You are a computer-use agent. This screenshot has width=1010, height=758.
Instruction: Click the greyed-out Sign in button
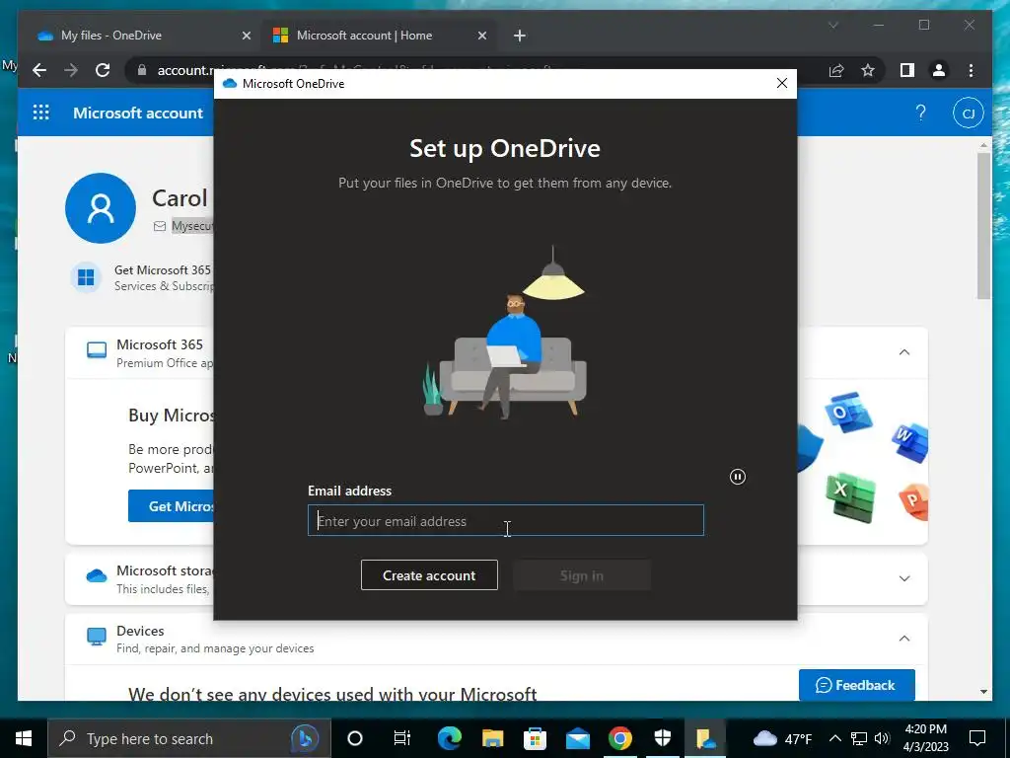click(582, 575)
